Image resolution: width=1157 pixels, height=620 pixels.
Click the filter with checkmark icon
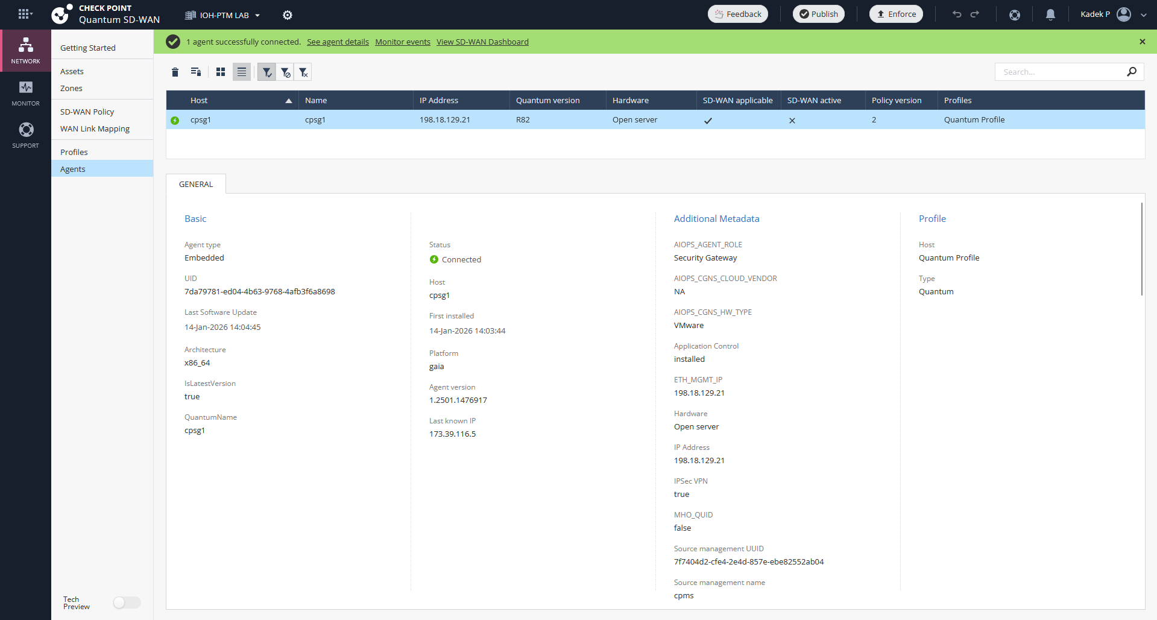point(266,72)
